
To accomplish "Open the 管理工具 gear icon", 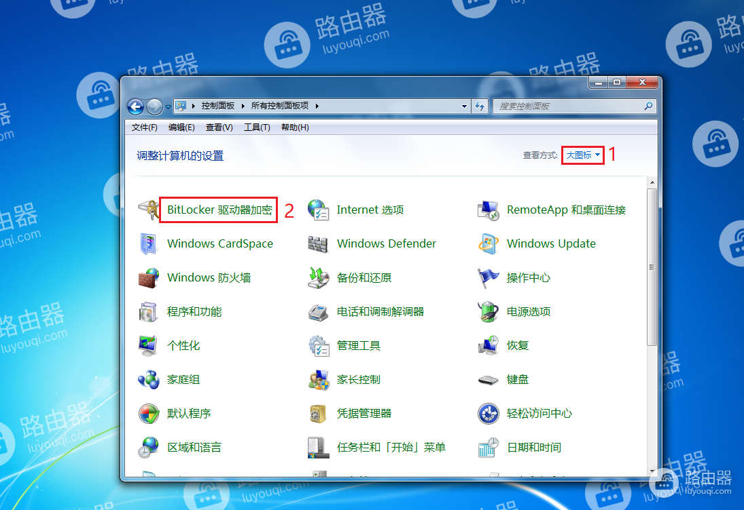I will 318,346.
